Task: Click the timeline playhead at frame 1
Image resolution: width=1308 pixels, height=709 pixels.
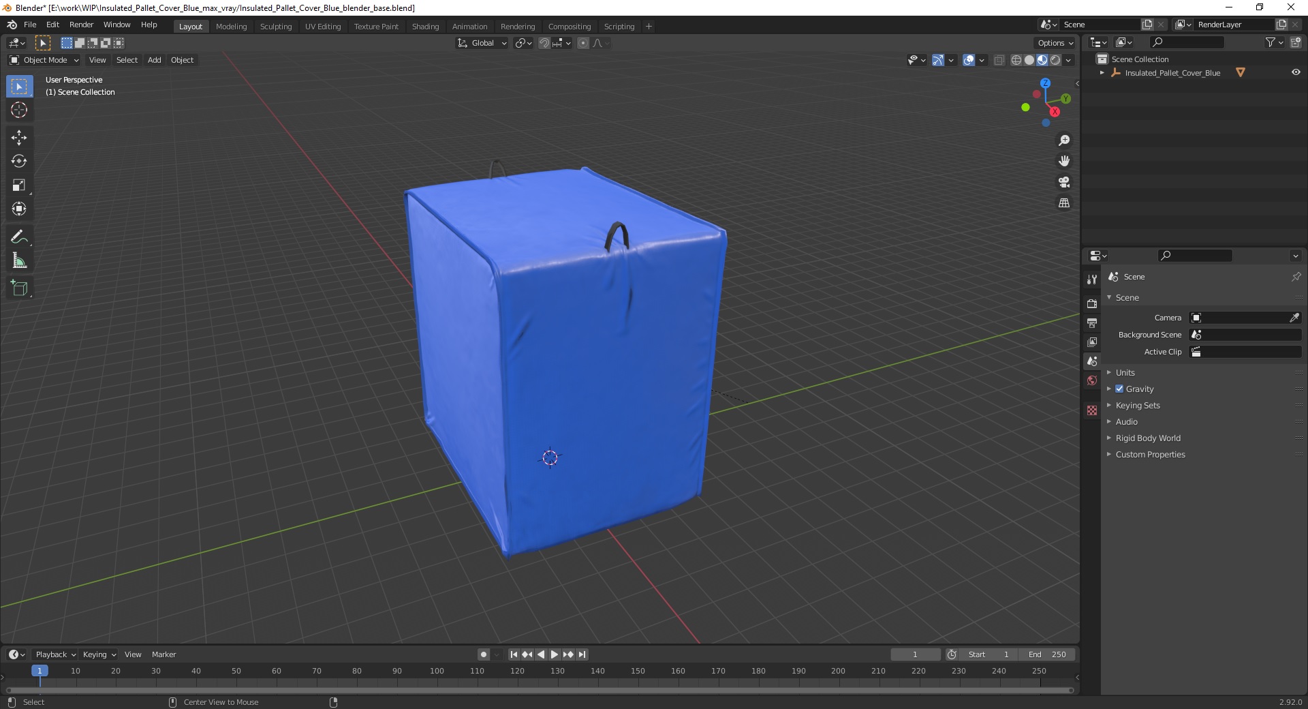Action: pyautogui.click(x=40, y=671)
